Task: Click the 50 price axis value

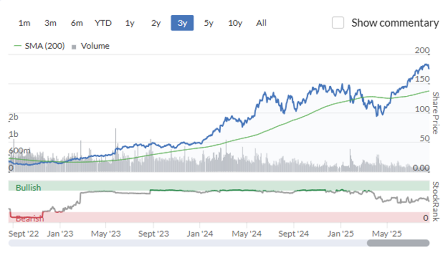Action: tap(425, 139)
